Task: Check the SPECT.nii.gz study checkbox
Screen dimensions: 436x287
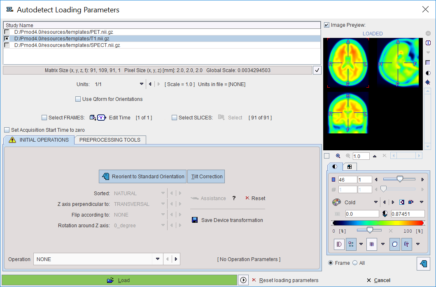Action: tap(7, 45)
